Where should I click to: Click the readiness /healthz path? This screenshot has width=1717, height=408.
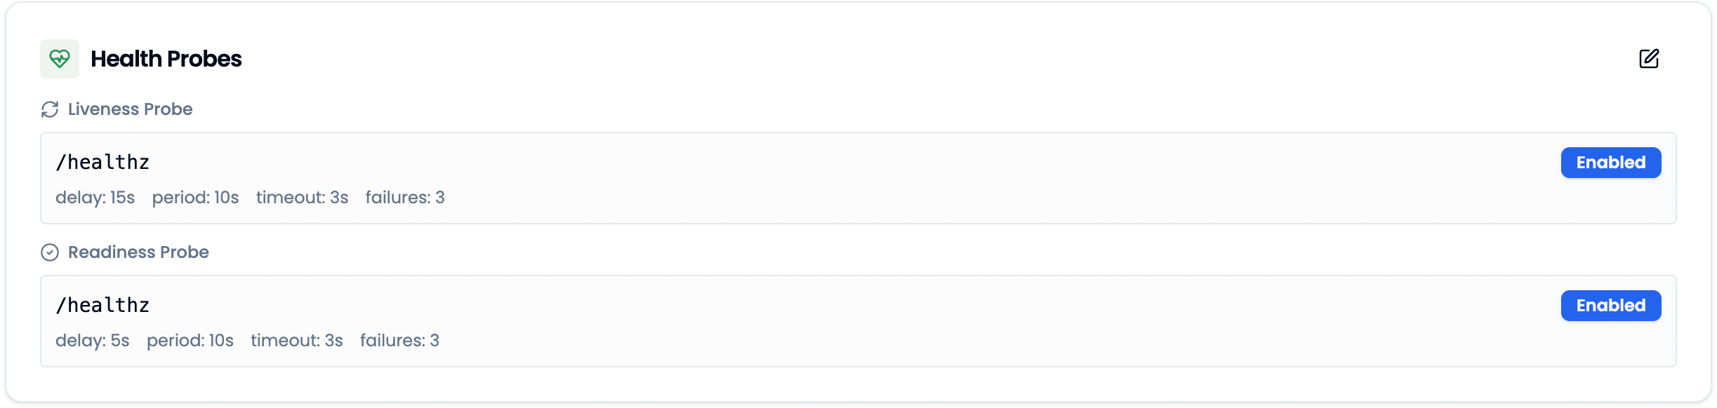click(102, 306)
